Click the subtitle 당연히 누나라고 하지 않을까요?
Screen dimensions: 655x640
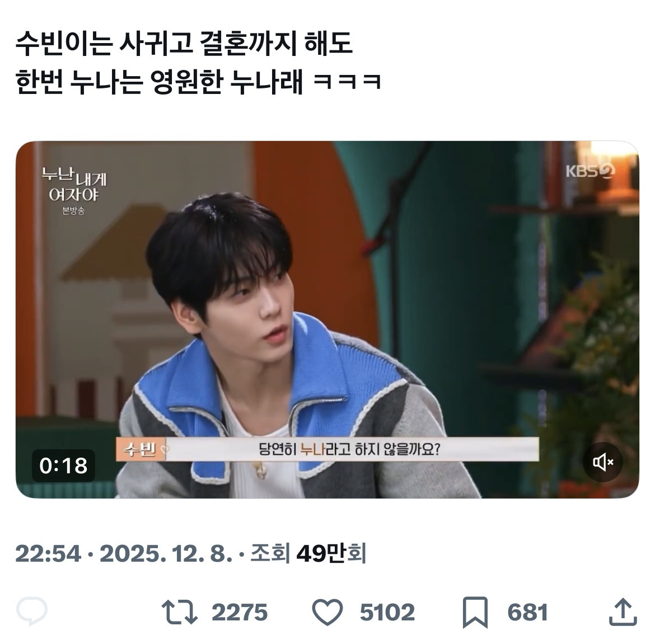coord(349,449)
